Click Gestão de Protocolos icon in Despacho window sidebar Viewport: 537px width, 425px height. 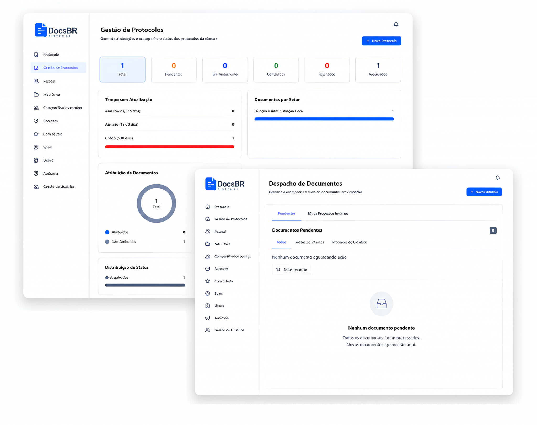(x=207, y=219)
